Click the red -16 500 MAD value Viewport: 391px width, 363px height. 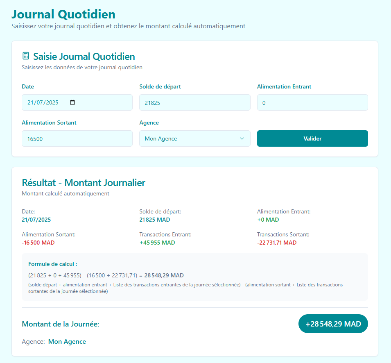pos(39,243)
